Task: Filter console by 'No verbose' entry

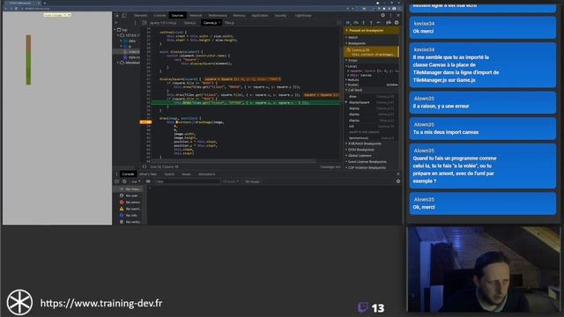Action: (130, 222)
